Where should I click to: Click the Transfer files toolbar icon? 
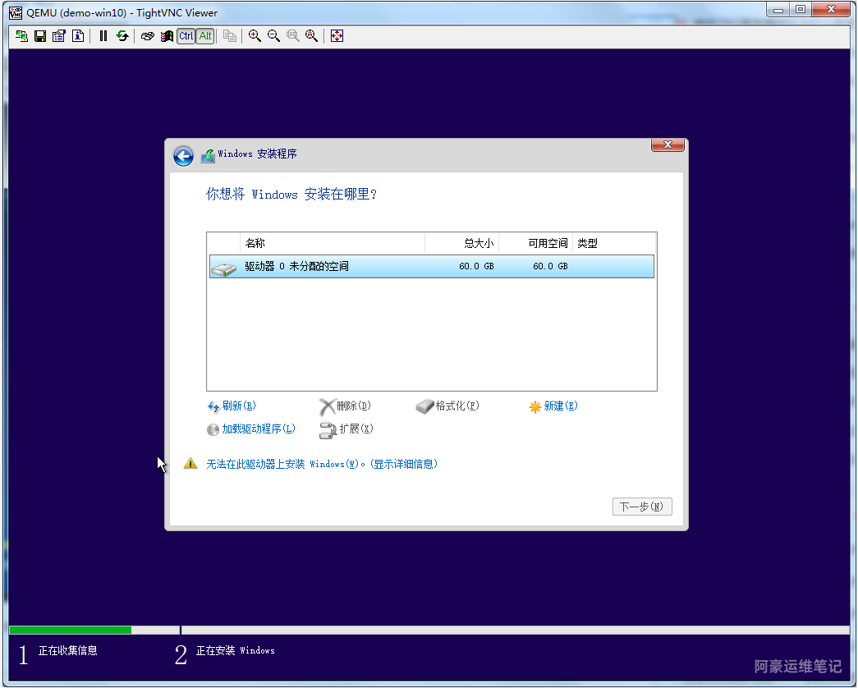tap(230, 36)
